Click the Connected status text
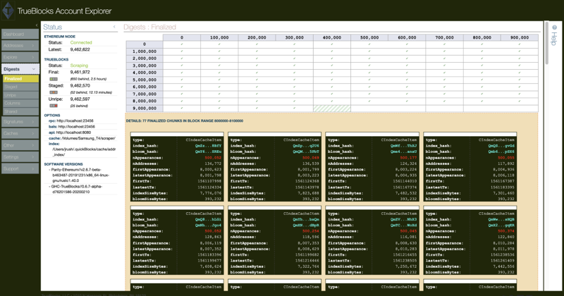Image resolution: width=564 pixels, height=296 pixels. pyautogui.click(x=81, y=42)
